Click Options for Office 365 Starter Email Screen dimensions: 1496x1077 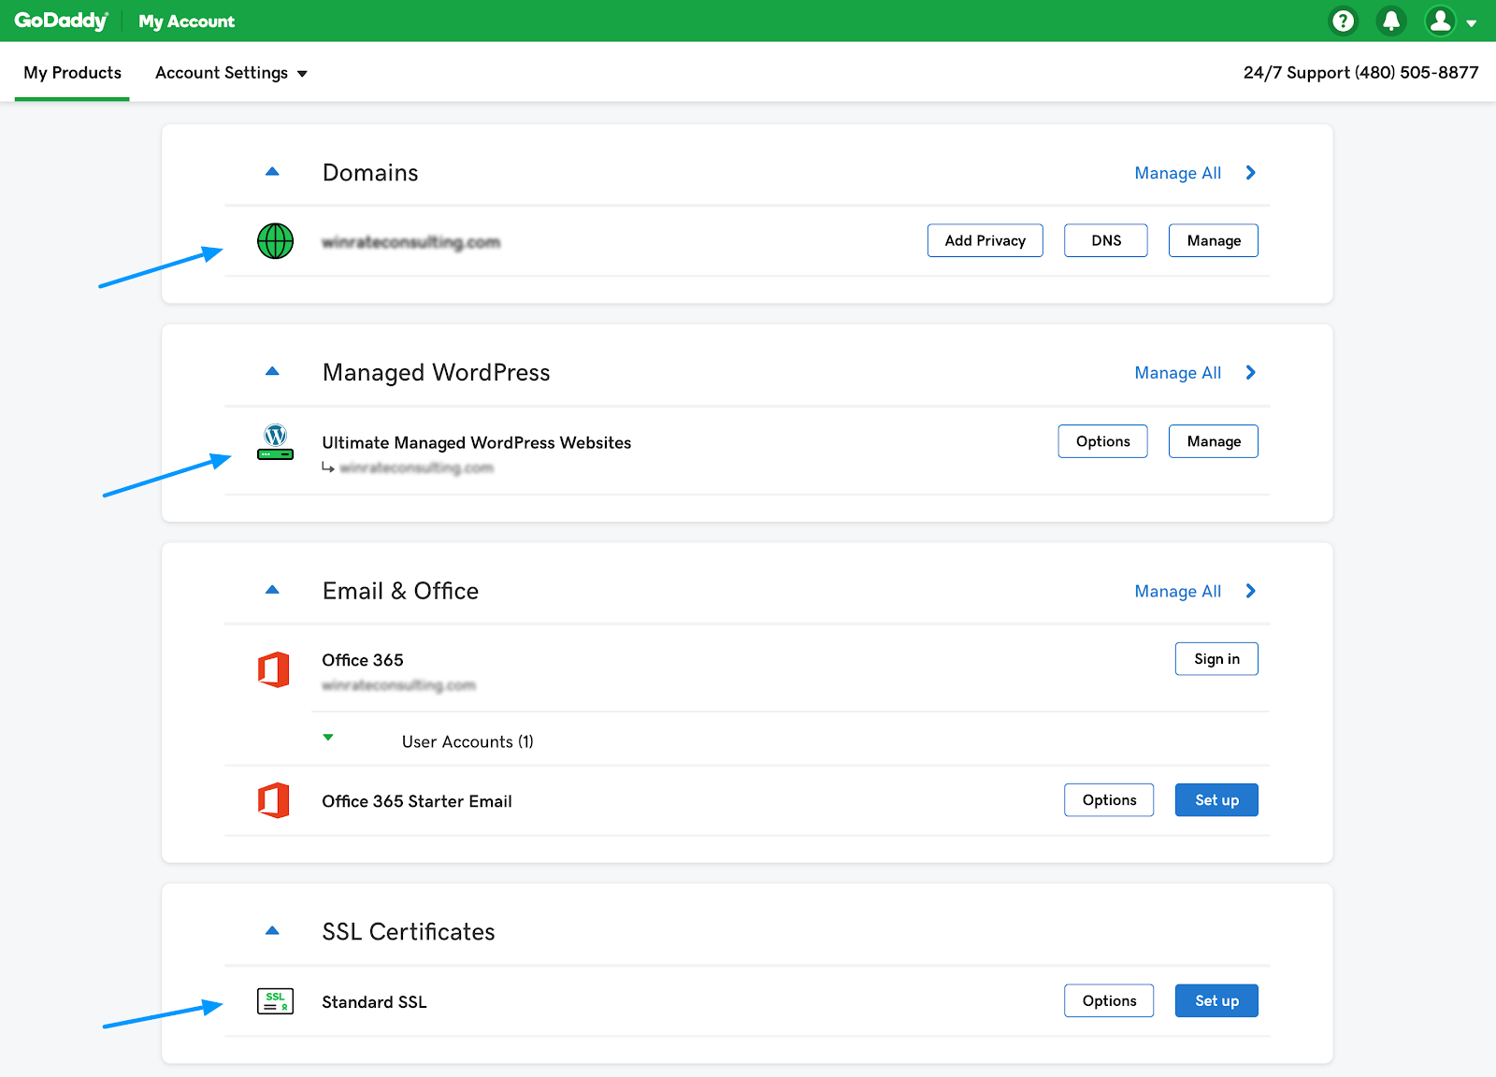(x=1109, y=800)
